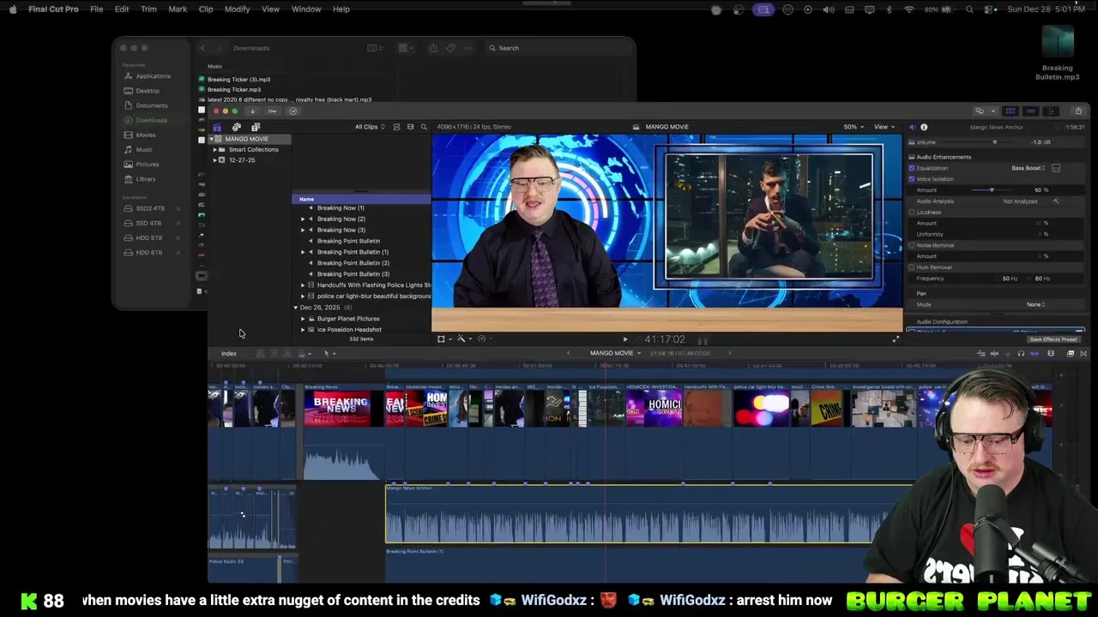Open the Window menu
The height and width of the screenshot is (617, 1098).
coord(306,9)
